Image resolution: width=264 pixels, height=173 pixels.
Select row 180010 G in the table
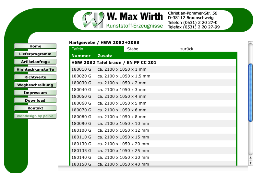[81, 69]
